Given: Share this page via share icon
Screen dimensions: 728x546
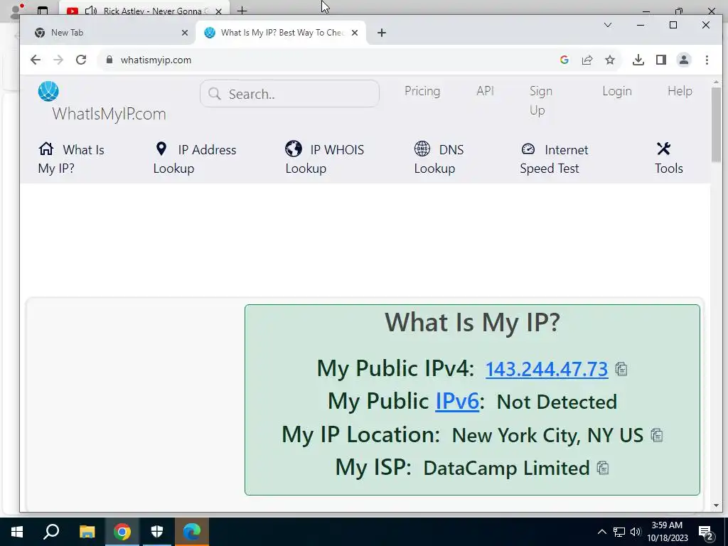Looking at the screenshot, I should 587,60.
